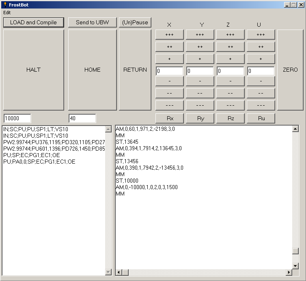Focus the X position input field
The image size is (306, 281).
click(x=169, y=71)
